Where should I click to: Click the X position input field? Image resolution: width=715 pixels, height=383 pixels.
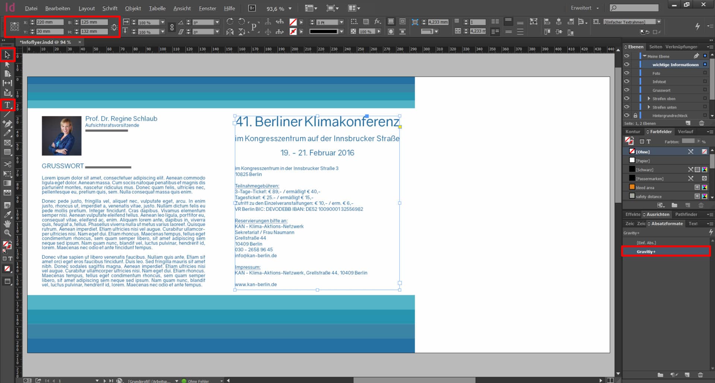[x=49, y=22]
